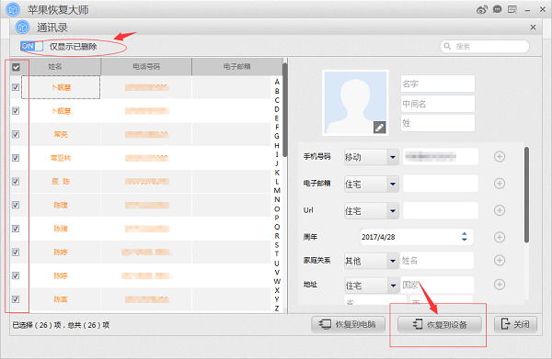Uncheck the 辰 陈 contact row checkbox

(16, 181)
